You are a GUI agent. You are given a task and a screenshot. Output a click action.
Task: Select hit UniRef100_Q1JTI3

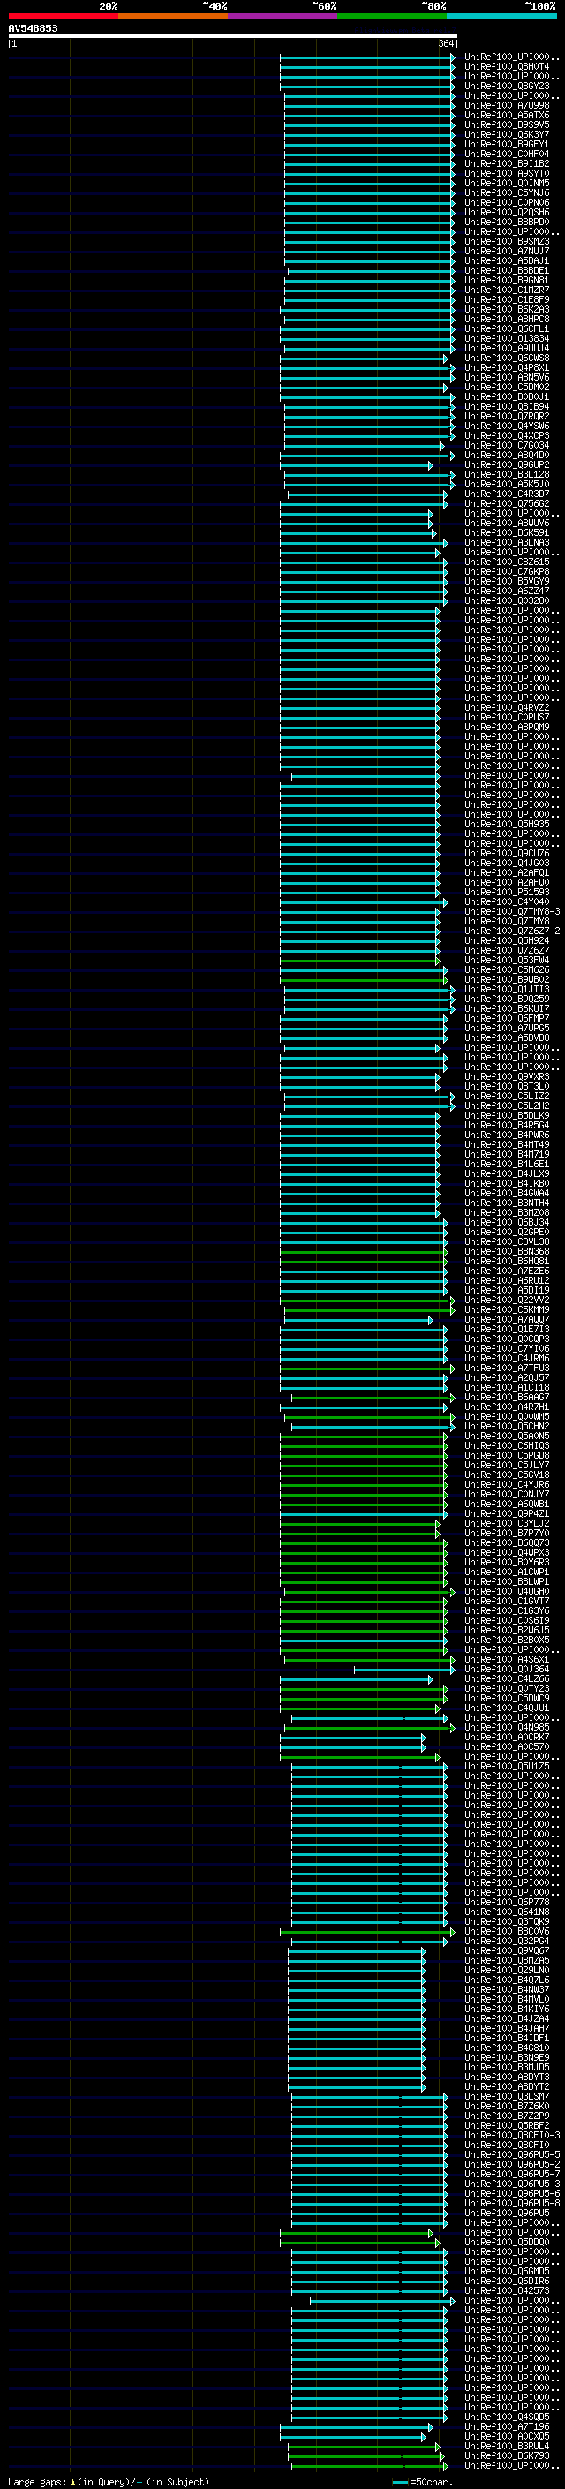(506, 989)
